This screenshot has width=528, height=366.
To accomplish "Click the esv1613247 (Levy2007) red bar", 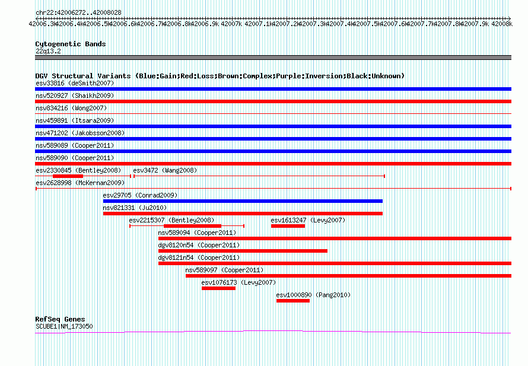I will [288, 226].
